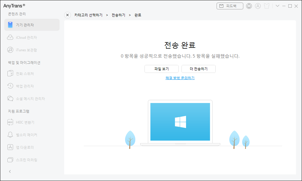302x181 pixels.
Task: Click the 더 전송하기 button
Action: click(198, 69)
